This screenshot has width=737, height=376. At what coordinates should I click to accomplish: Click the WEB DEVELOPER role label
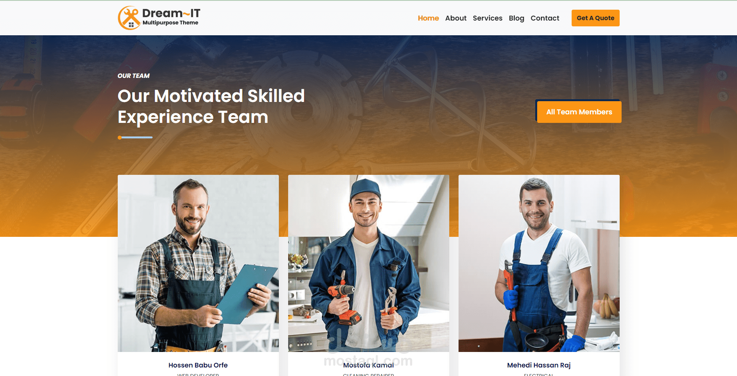pos(198,374)
